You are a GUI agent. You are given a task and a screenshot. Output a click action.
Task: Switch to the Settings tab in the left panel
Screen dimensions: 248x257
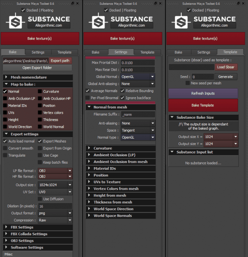tap(38, 52)
